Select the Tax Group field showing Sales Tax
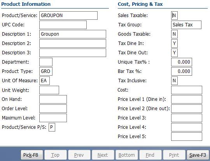The width and height of the screenshot is (210, 161). (186, 25)
